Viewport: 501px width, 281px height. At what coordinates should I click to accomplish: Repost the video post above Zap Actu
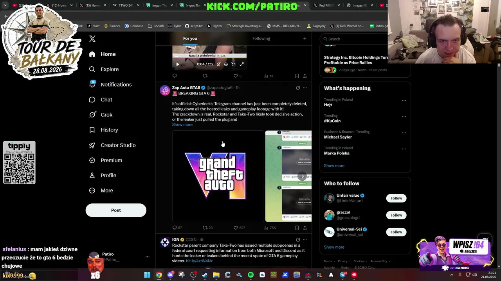pyautogui.click(x=205, y=76)
